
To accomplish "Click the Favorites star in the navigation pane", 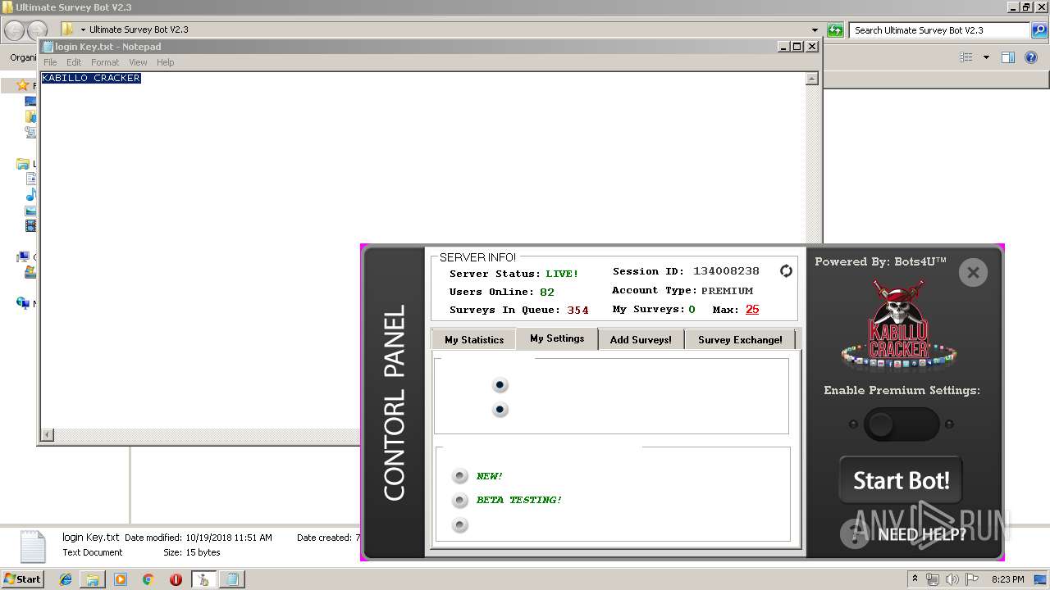I will (23, 85).
